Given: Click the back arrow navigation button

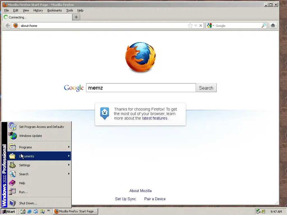Looking at the screenshot, I should 8,25.
